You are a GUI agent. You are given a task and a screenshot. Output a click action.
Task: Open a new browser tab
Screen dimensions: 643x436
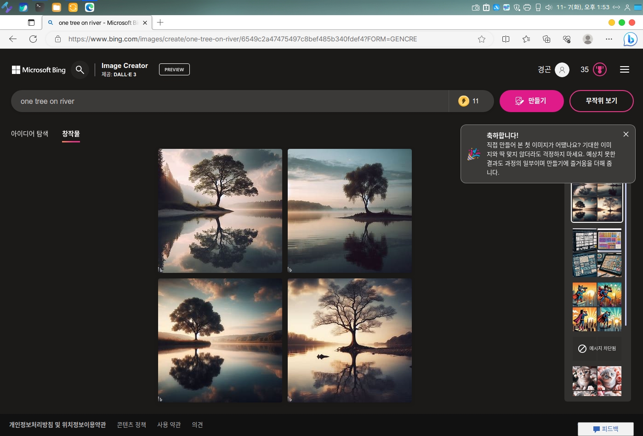(x=160, y=23)
